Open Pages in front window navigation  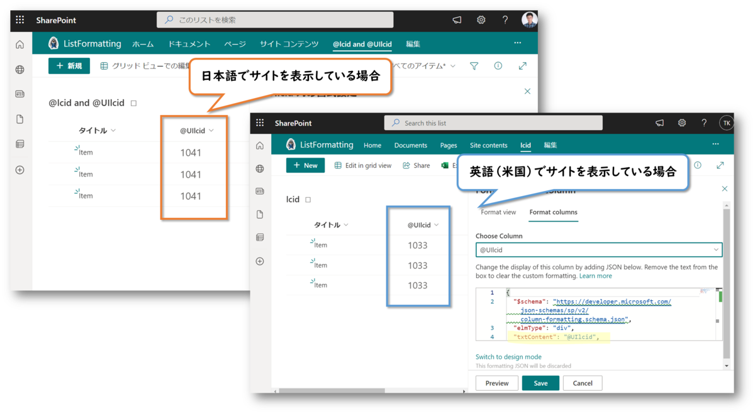click(x=449, y=145)
